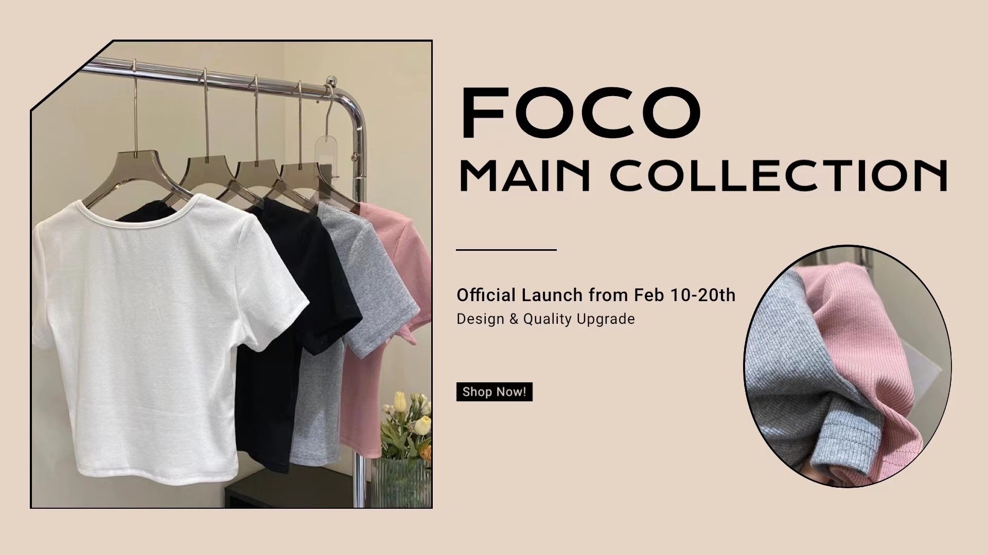Select the MAIN COLLECTION title text

(x=703, y=176)
